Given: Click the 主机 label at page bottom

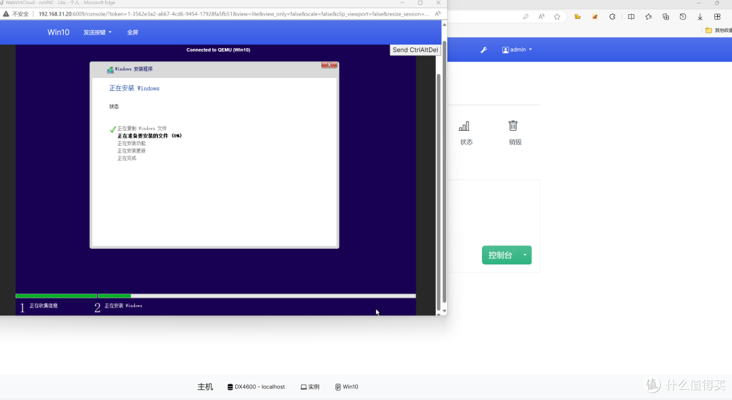Looking at the screenshot, I should (205, 387).
